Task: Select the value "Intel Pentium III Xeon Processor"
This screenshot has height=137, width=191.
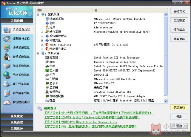Action: point(117,58)
